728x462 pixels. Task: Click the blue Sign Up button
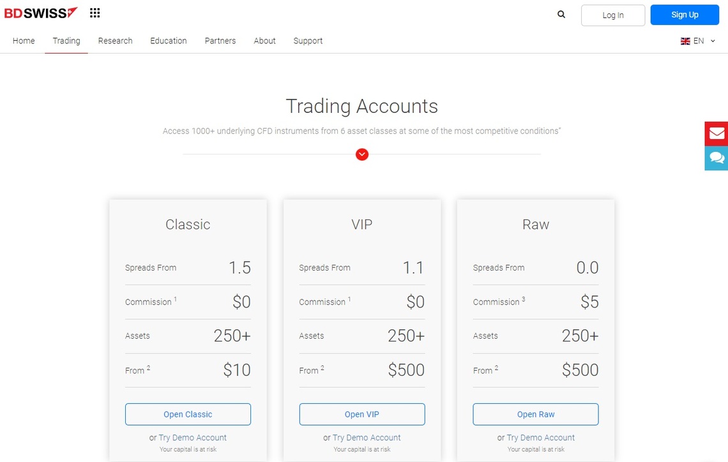(685, 15)
